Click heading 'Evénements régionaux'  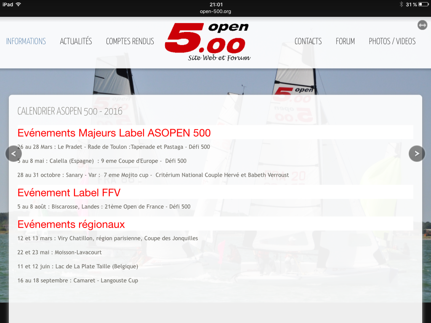71,225
